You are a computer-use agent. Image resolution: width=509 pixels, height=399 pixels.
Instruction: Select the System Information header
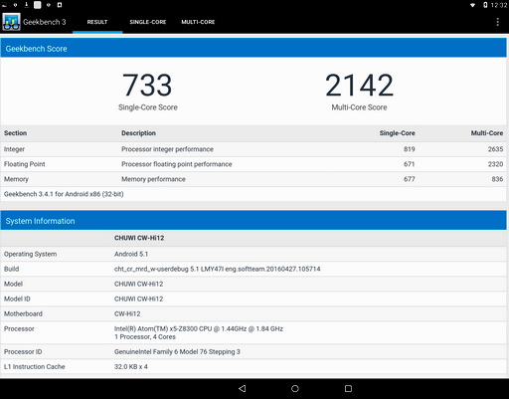pos(254,221)
